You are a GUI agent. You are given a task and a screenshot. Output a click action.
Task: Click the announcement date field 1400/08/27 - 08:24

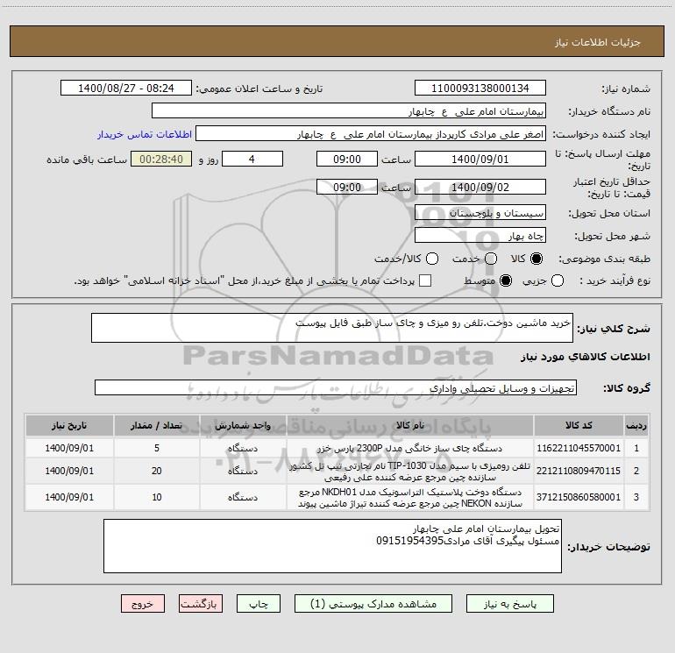(x=126, y=89)
